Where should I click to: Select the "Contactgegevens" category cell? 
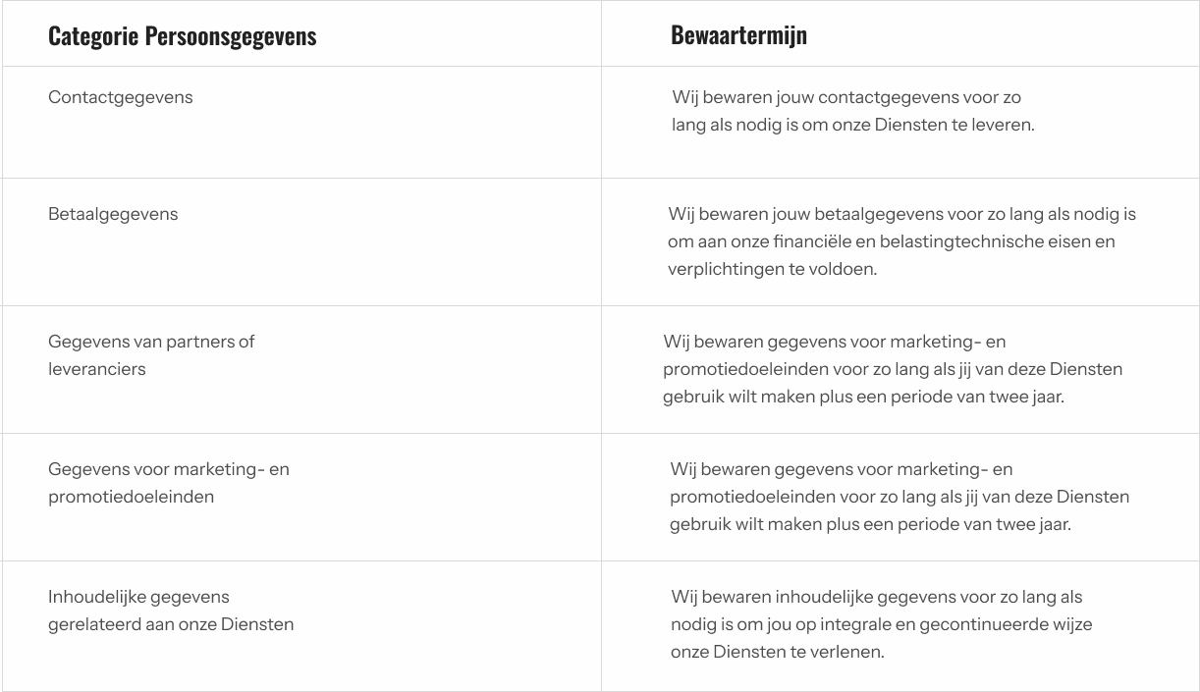121,97
